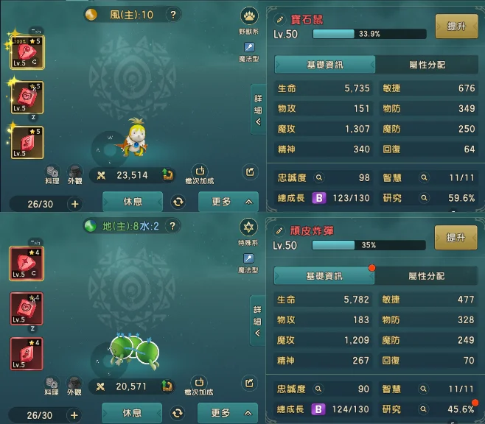Click the 休息 rest button for 寶石鼠
Image resolution: width=485 pixels, height=424 pixels.
[133, 202]
